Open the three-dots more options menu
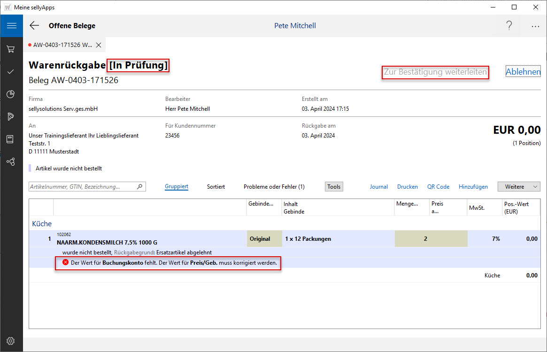Image resolution: width=547 pixels, height=352 pixels. 535,26
